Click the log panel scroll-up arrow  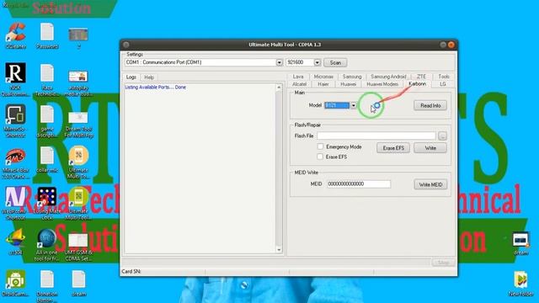(279, 88)
